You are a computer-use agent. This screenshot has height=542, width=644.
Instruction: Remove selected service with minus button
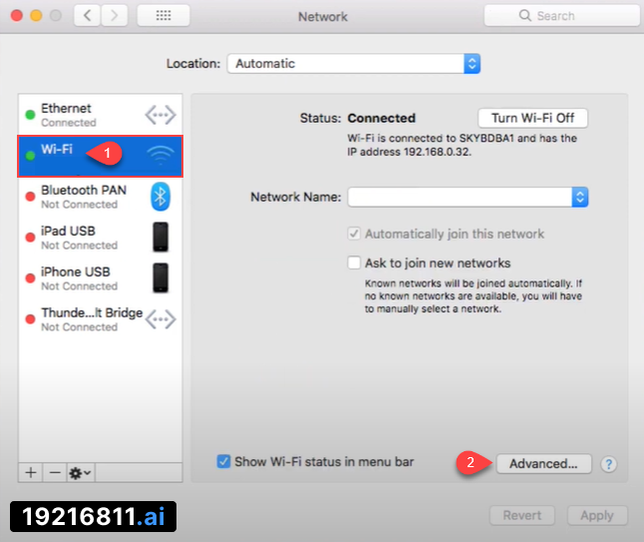click(x=55, y=471)
